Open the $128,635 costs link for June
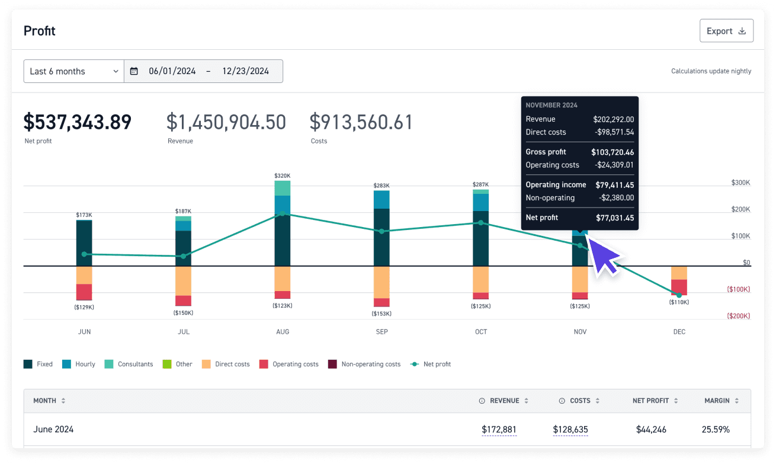776x463 pixels. point(570,429)
